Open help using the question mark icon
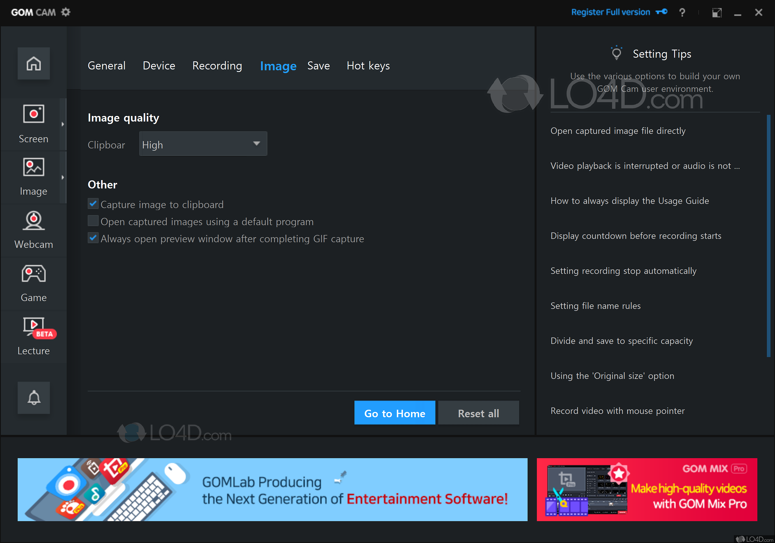Screen dimensions: 775x543 tap(682, 12)
